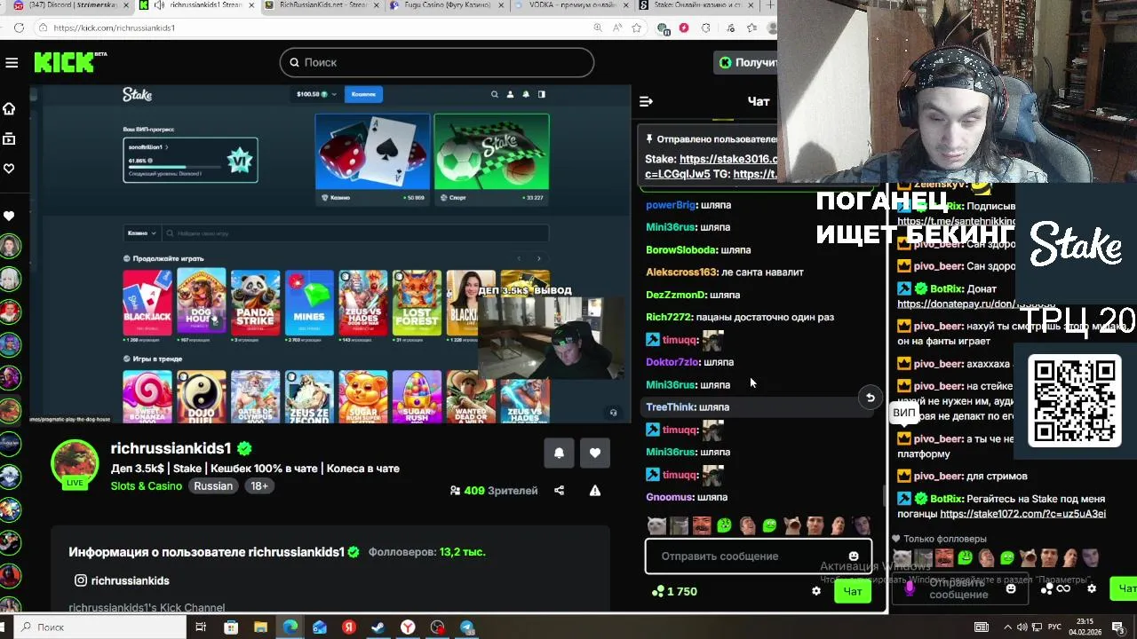The image size is (1137, 639).
Task: Switch to VODKA browser tab
Action: click(571, 5)
